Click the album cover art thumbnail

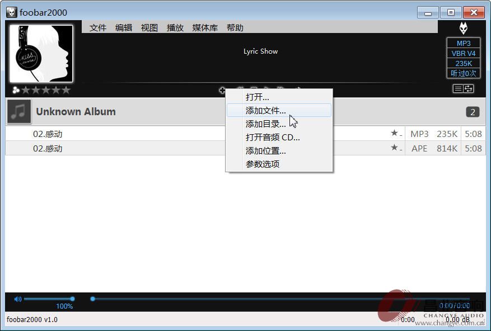click(x=41, y=54)
